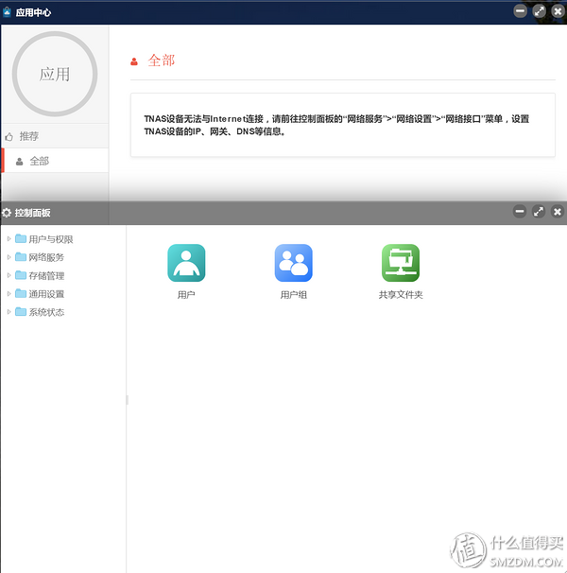Click the 应用中心 window title text

(33, 12)
